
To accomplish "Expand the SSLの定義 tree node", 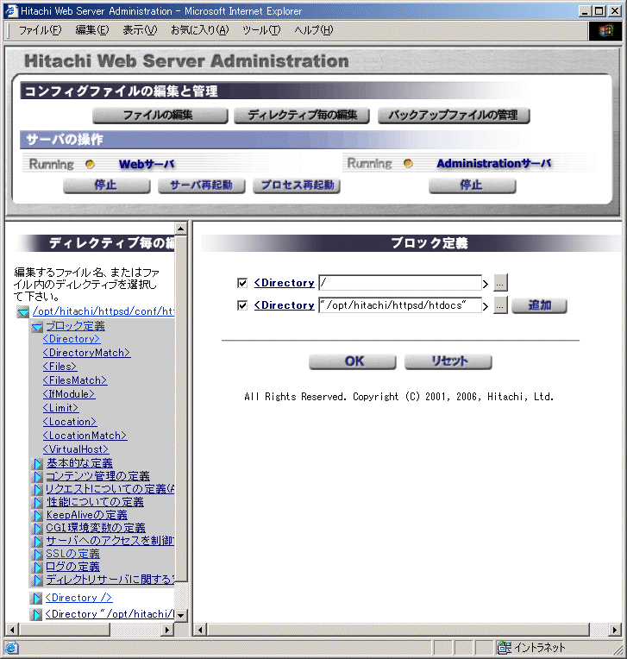I will pos(38,555).
